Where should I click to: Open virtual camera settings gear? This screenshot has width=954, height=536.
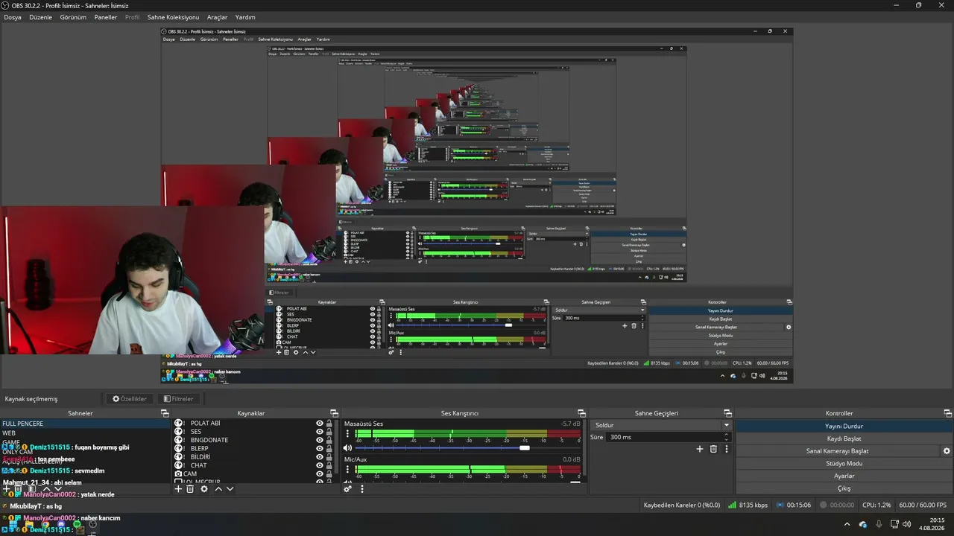point(947,451)
